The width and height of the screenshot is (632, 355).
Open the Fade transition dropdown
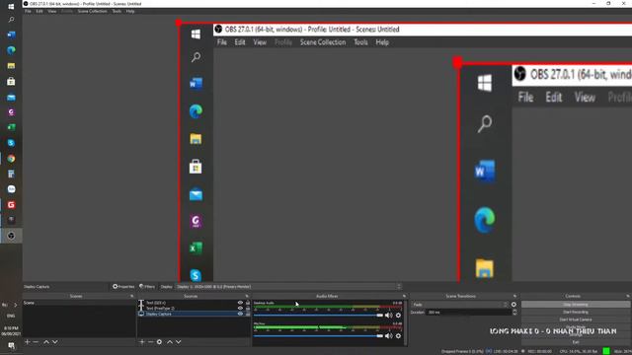[x=459, y=305]
